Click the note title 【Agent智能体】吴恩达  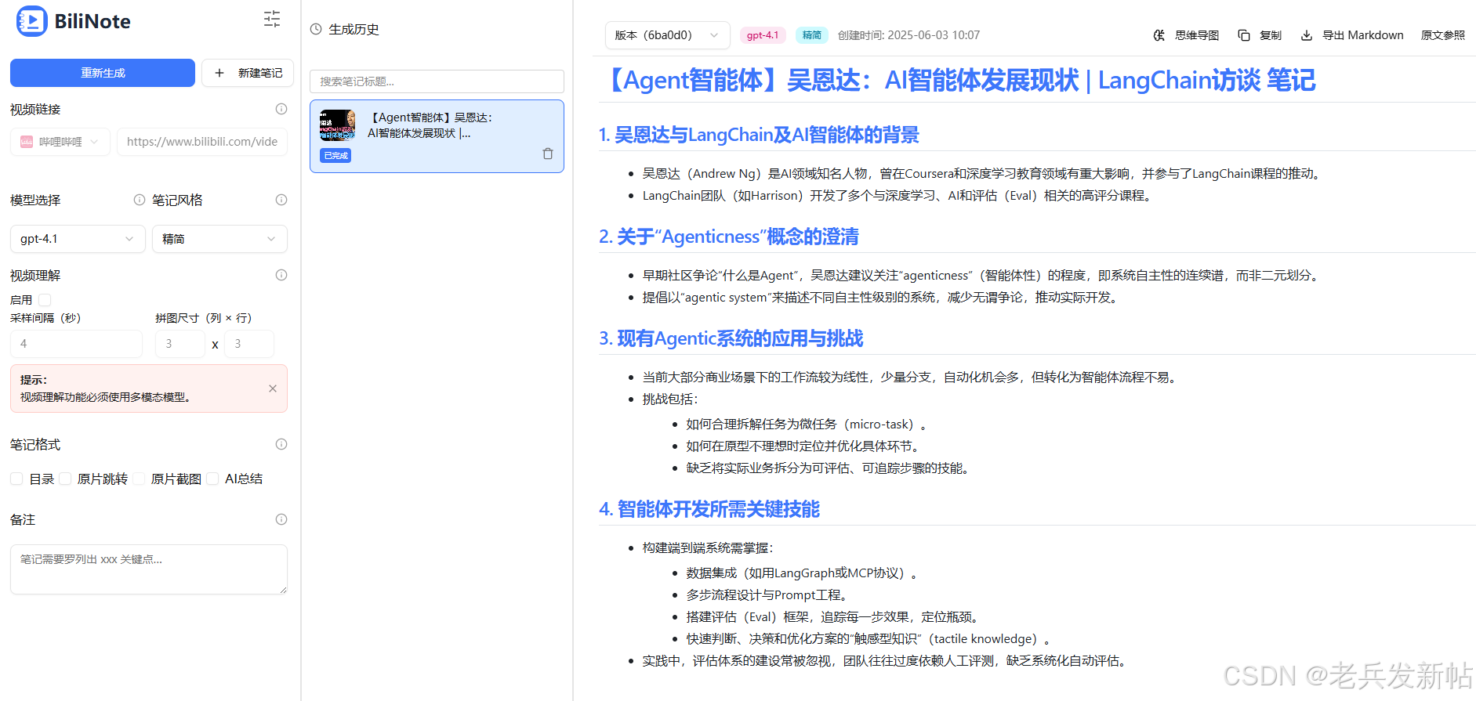(958, 80)
